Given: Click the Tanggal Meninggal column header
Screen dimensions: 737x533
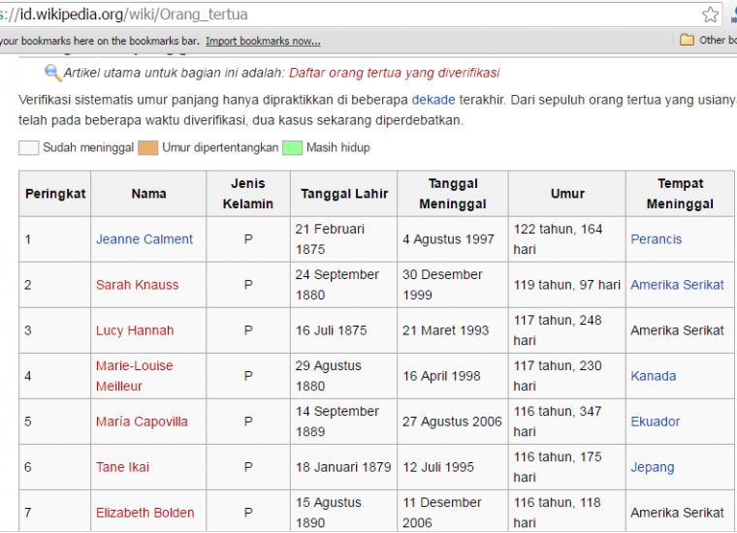Looking at the screenshot, I should [453, 194].
